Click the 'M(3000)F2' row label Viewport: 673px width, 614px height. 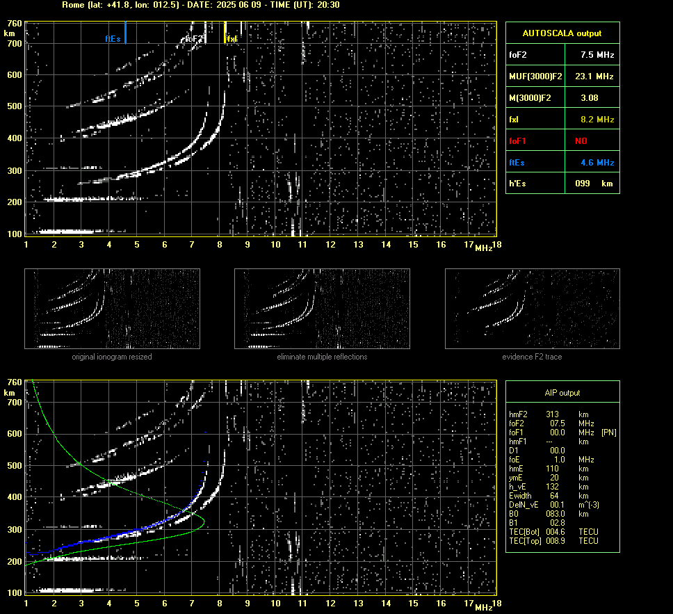coord(530,98)
